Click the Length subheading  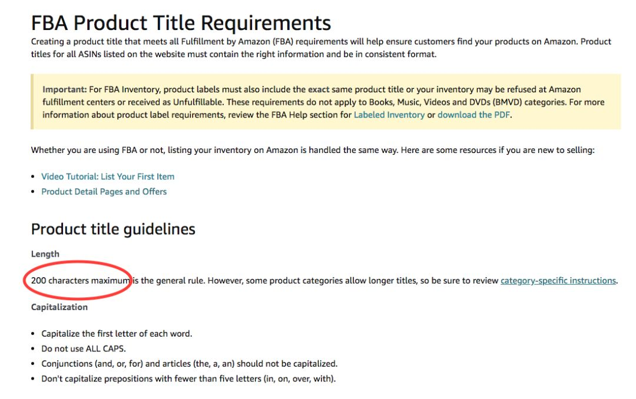45,254
